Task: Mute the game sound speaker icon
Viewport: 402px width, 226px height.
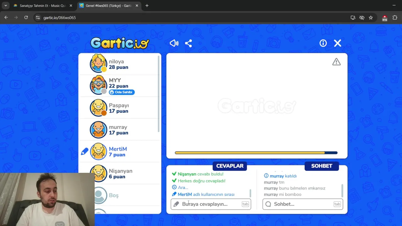Action: (174, 43)
